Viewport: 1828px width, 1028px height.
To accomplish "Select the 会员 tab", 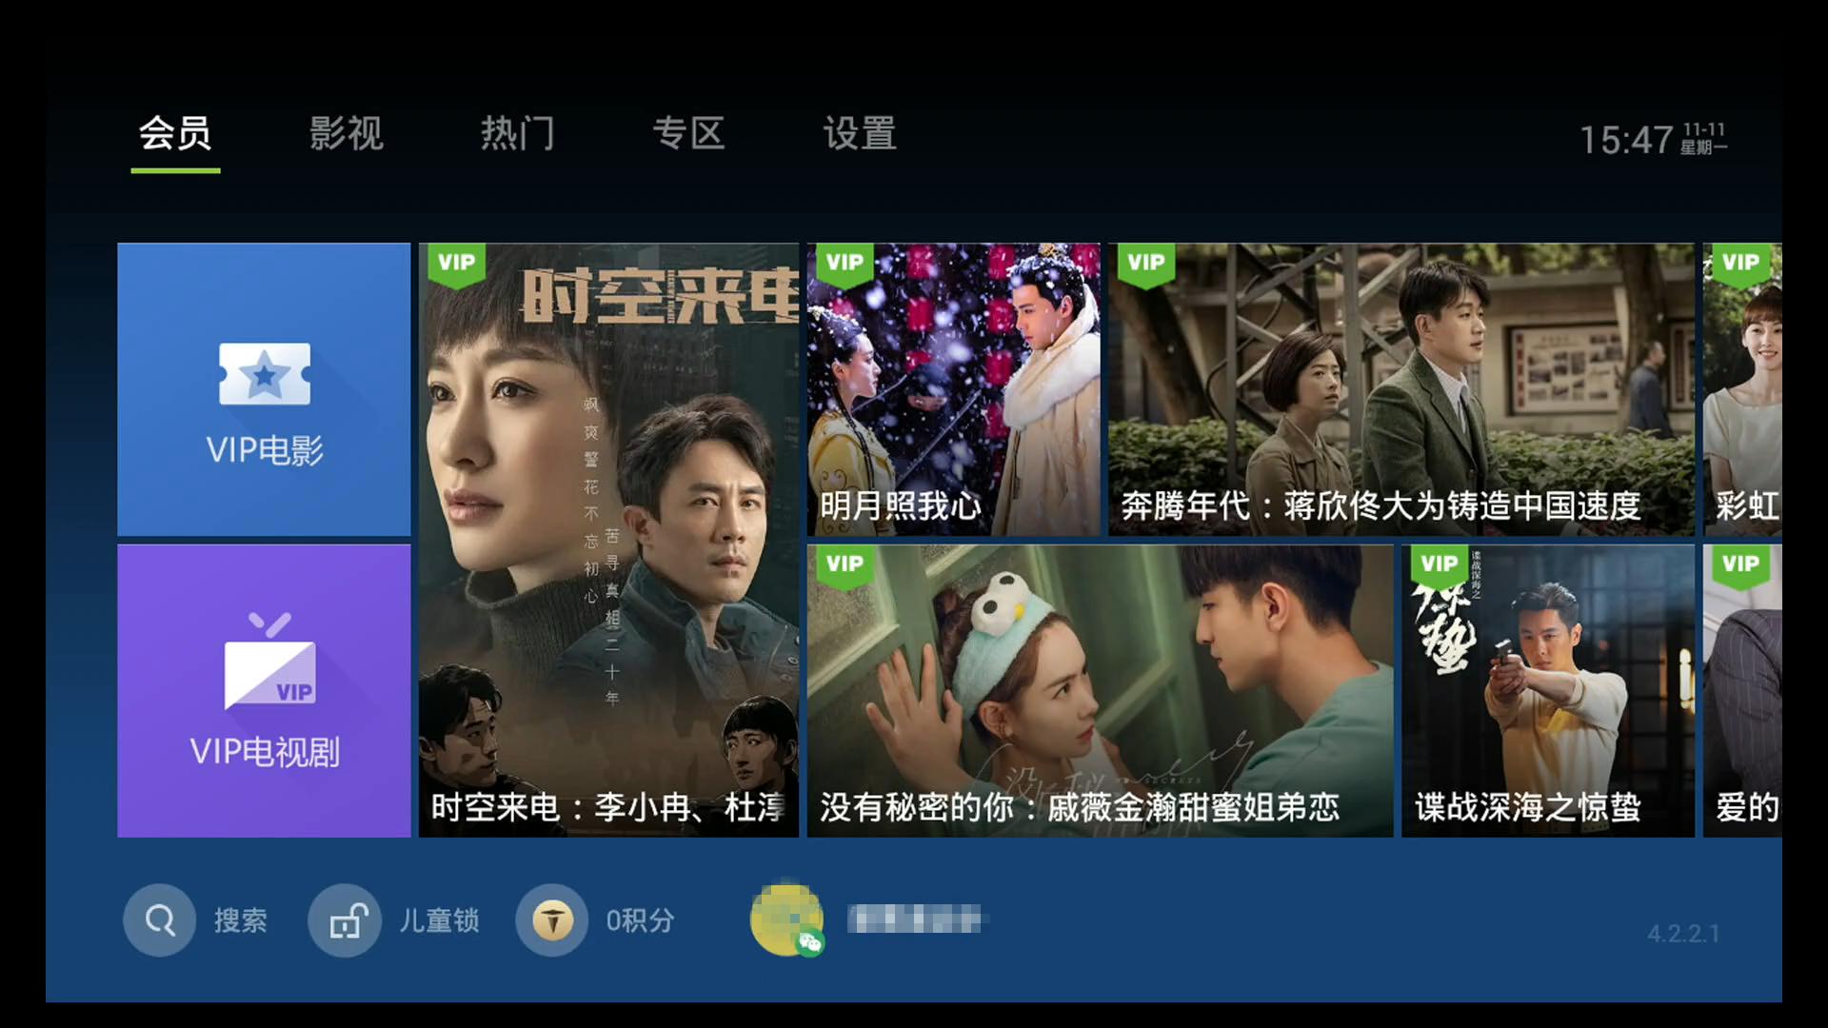I will coord(175,133).
